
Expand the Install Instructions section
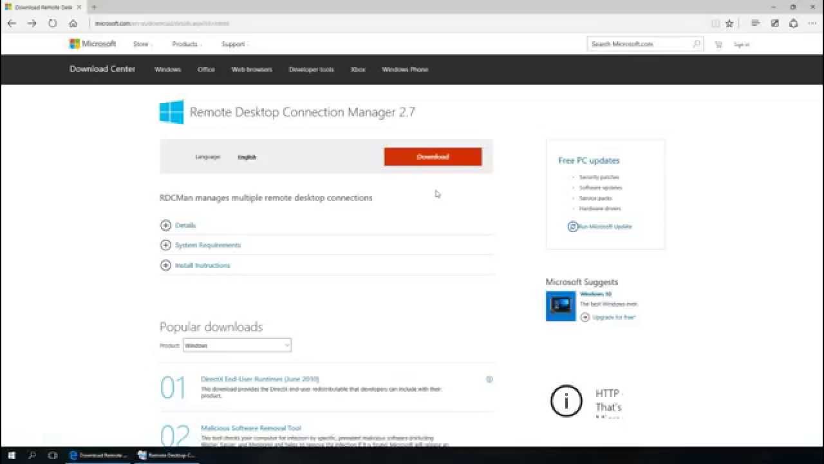pyautogui.click(x=202, y=266)
